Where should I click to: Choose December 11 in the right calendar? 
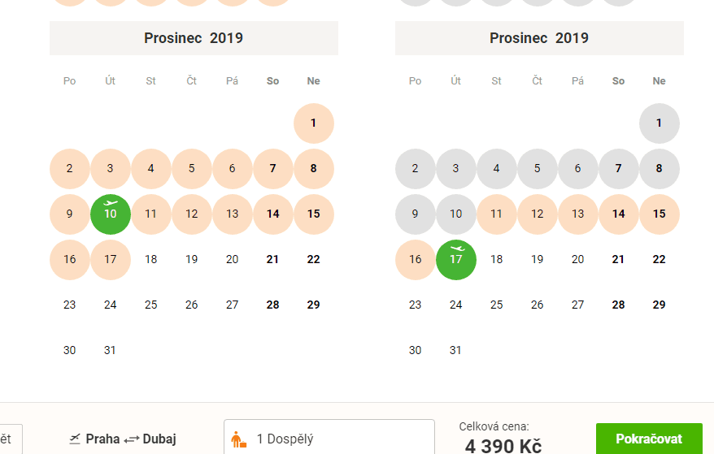(496, 214)
